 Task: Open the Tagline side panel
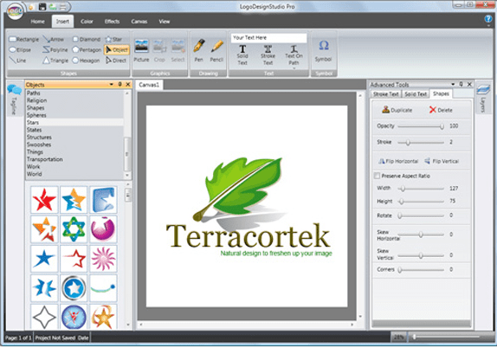14,99
